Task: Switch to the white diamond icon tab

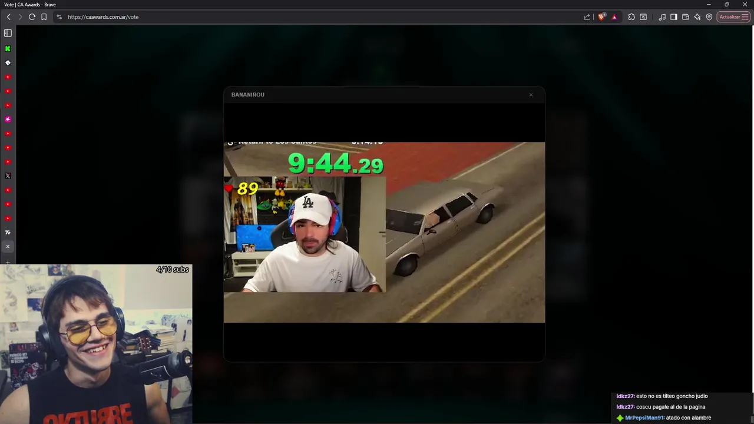Action: (x=8, y=63)
